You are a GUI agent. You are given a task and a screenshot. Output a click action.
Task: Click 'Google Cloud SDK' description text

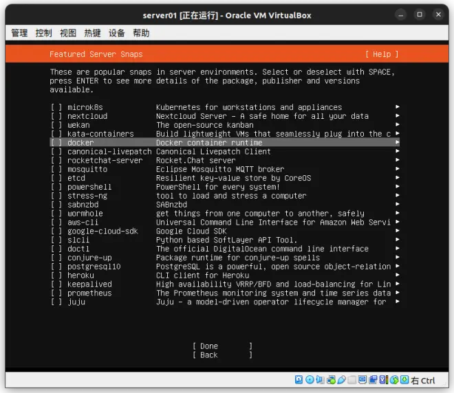(191, 231)
